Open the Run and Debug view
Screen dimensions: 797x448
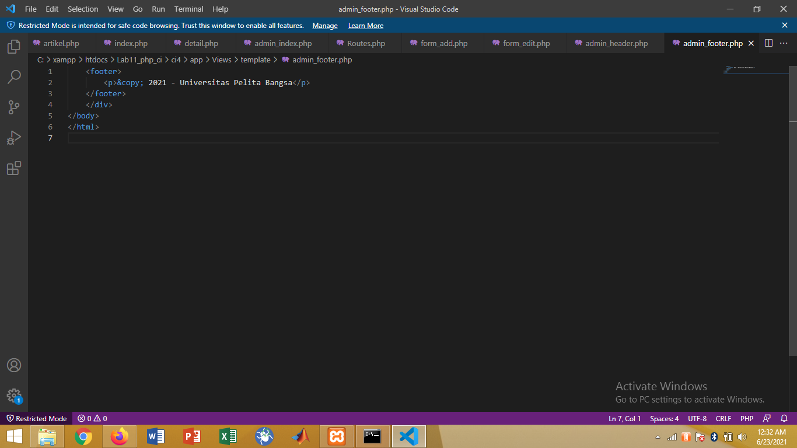13,138
